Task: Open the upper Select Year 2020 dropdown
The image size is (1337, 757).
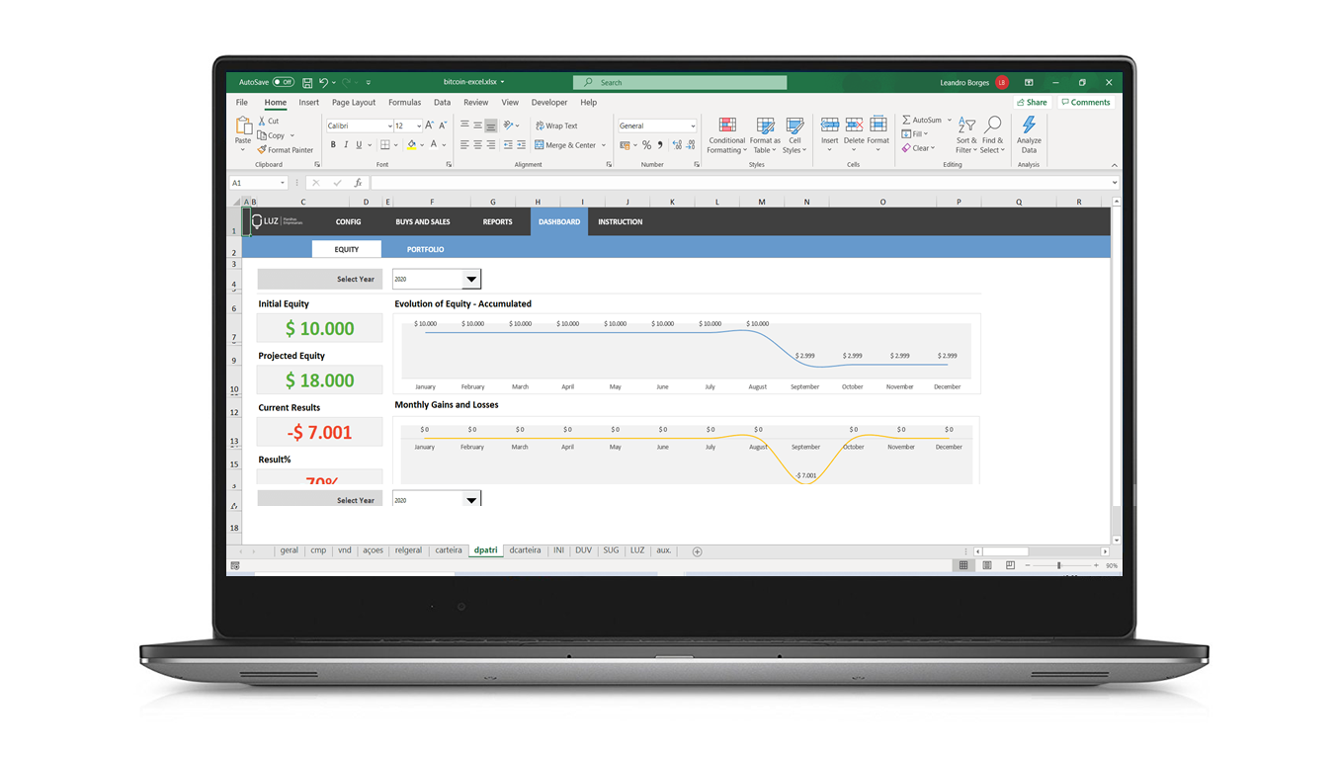Action: pyautogui.click(x=471, y=280)
